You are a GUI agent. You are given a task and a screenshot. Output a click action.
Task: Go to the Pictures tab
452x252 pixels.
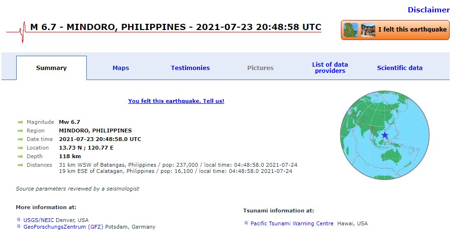pyautogui.click(x=260, y=68)
